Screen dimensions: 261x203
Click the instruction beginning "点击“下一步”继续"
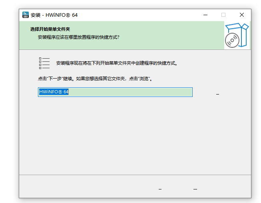(95, 79)
